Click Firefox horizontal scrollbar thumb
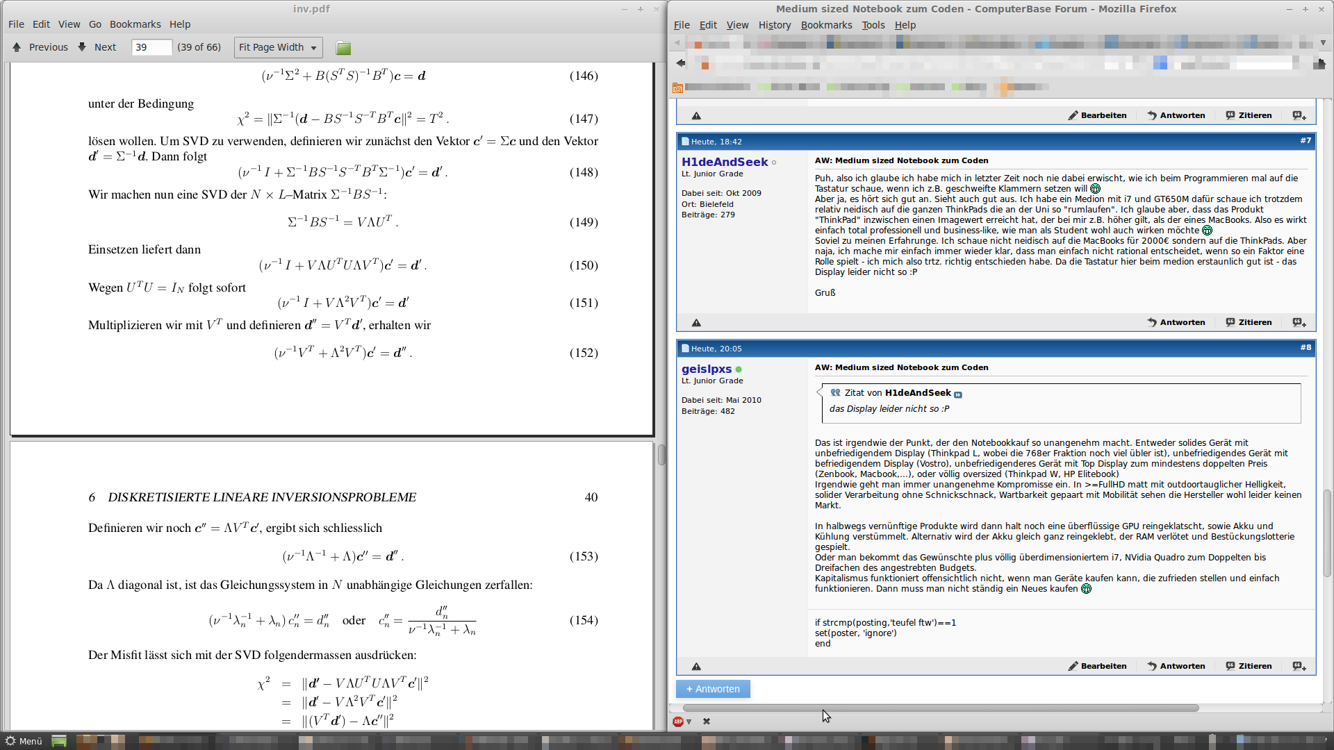This screenshot has width=1334, height=750. point(941,708)
